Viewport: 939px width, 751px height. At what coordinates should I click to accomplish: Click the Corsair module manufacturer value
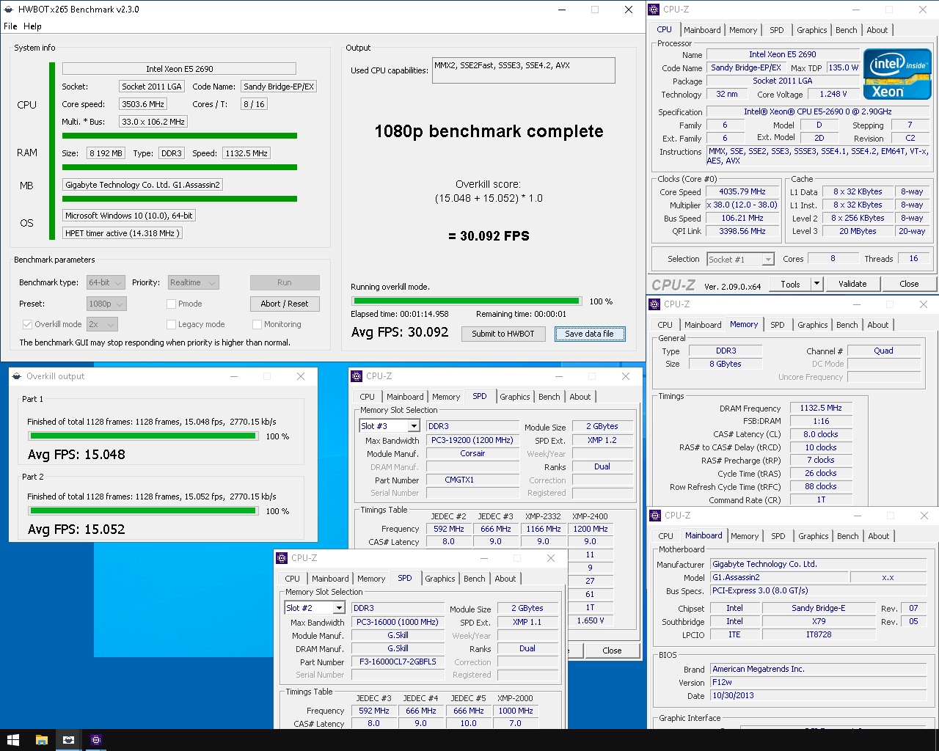[472, 453]
